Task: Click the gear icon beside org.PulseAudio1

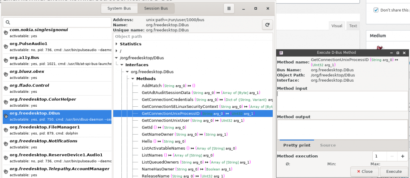Action: 6,46
